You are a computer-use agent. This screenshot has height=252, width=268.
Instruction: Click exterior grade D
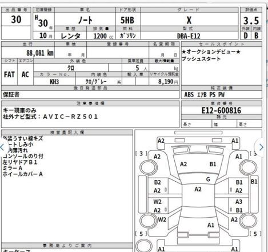246,35
